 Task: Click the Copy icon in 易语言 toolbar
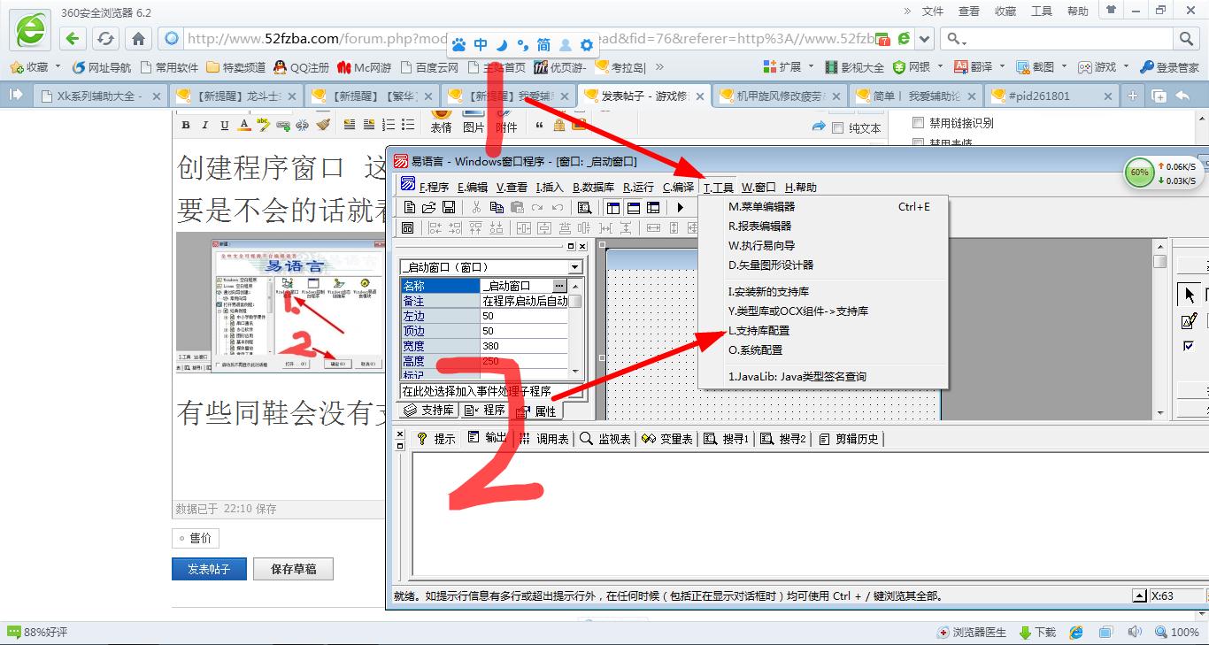497,208
